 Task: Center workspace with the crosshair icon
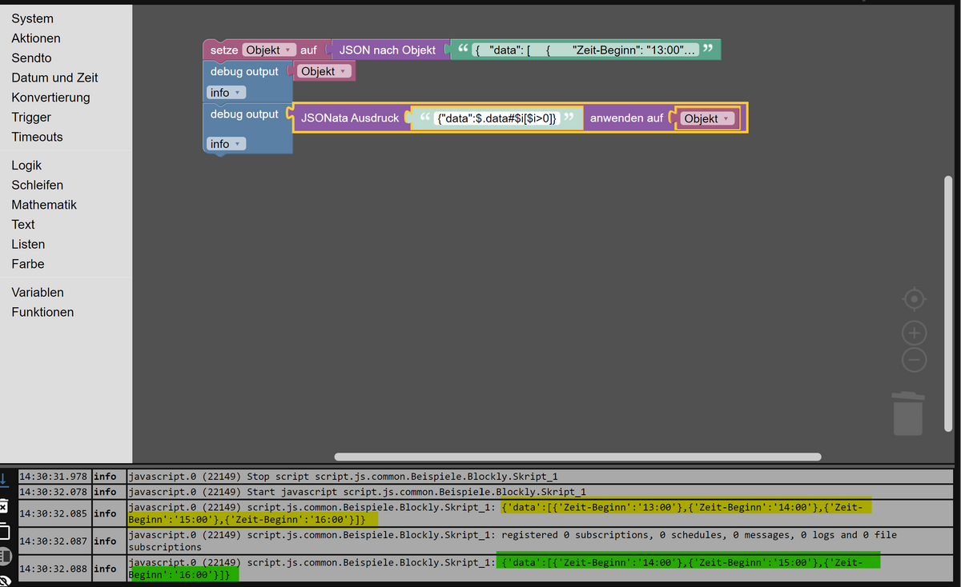pyautogui.click(x=914, y=299)
